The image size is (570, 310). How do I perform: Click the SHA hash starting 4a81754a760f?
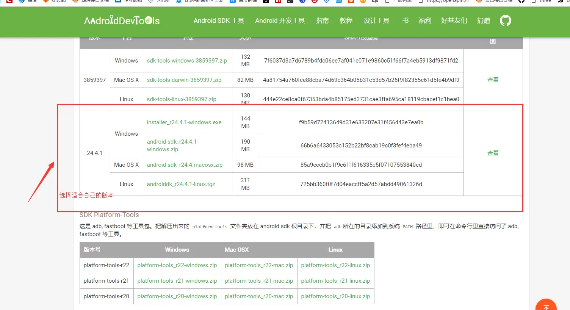click(x=361, y=80)
